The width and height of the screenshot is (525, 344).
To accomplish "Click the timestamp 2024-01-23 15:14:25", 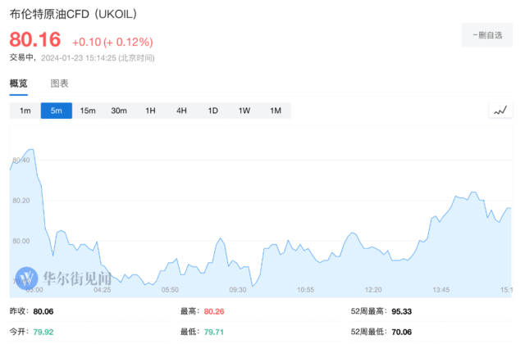I will 79,58.
